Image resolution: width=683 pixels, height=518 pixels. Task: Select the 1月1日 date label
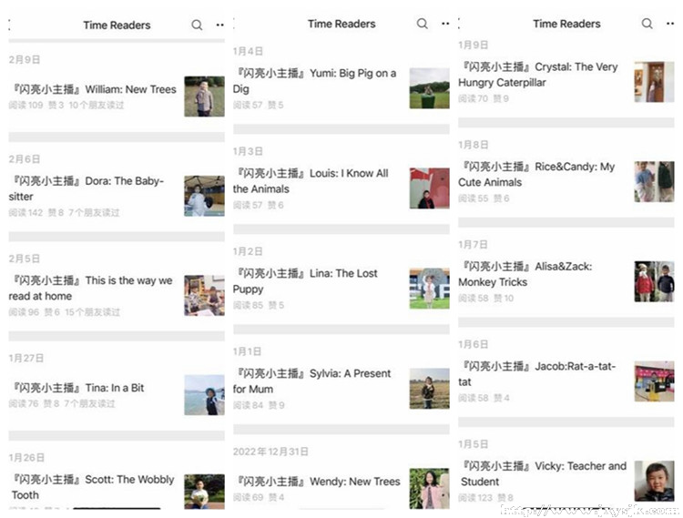point(247,351)
